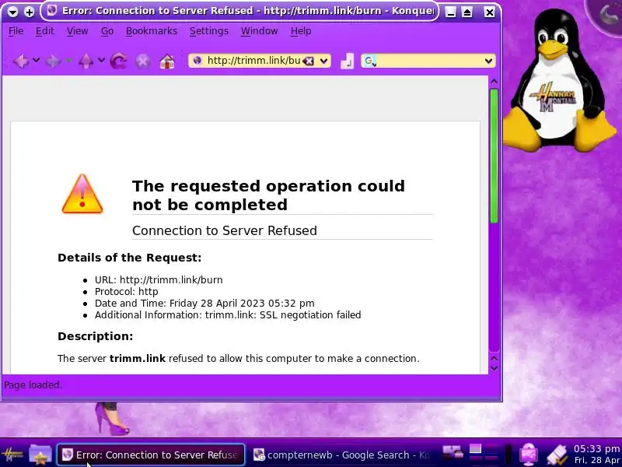Click the 'Page loaded.' status bar text
The width and height of the screenshot is (622, 467).
coord(33,384)
